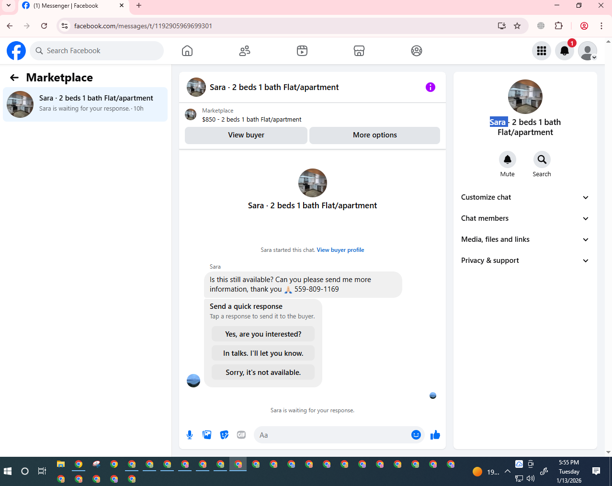Open the Facebook Home icon

[187, 51]
